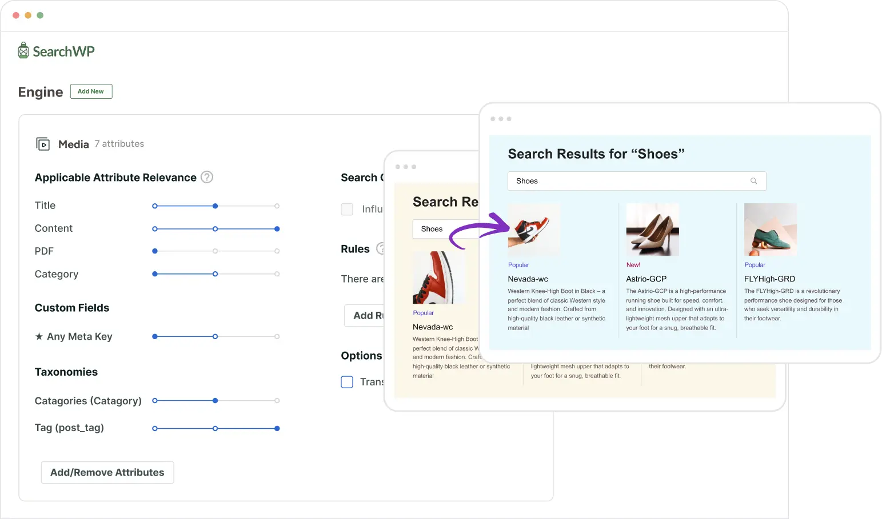882x519 pixels.
Task: Click the Media attributes panel icon
Action: 42,144
